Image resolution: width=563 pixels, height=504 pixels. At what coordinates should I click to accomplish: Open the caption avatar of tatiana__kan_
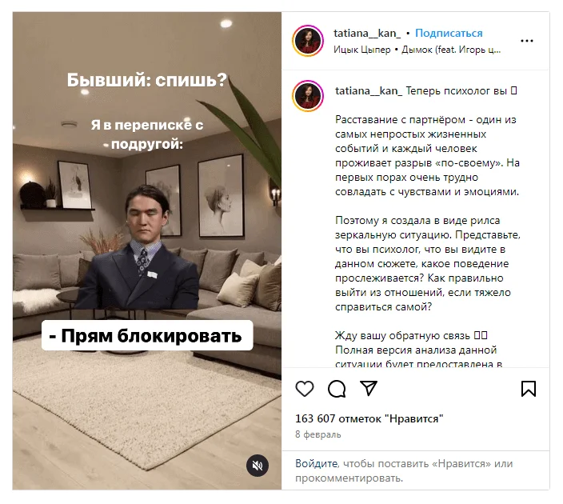308,96
